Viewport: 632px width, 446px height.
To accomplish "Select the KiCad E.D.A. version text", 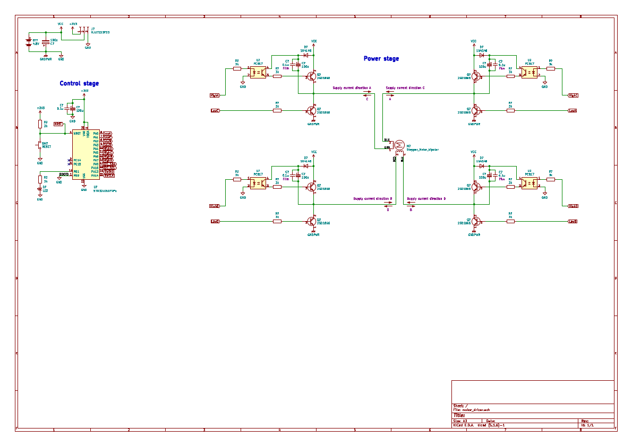I will (479, 425).
